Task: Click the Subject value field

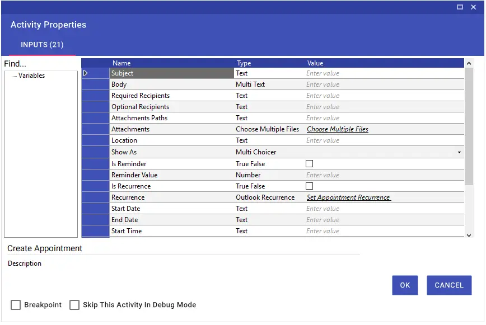Action: coord(384,73)
